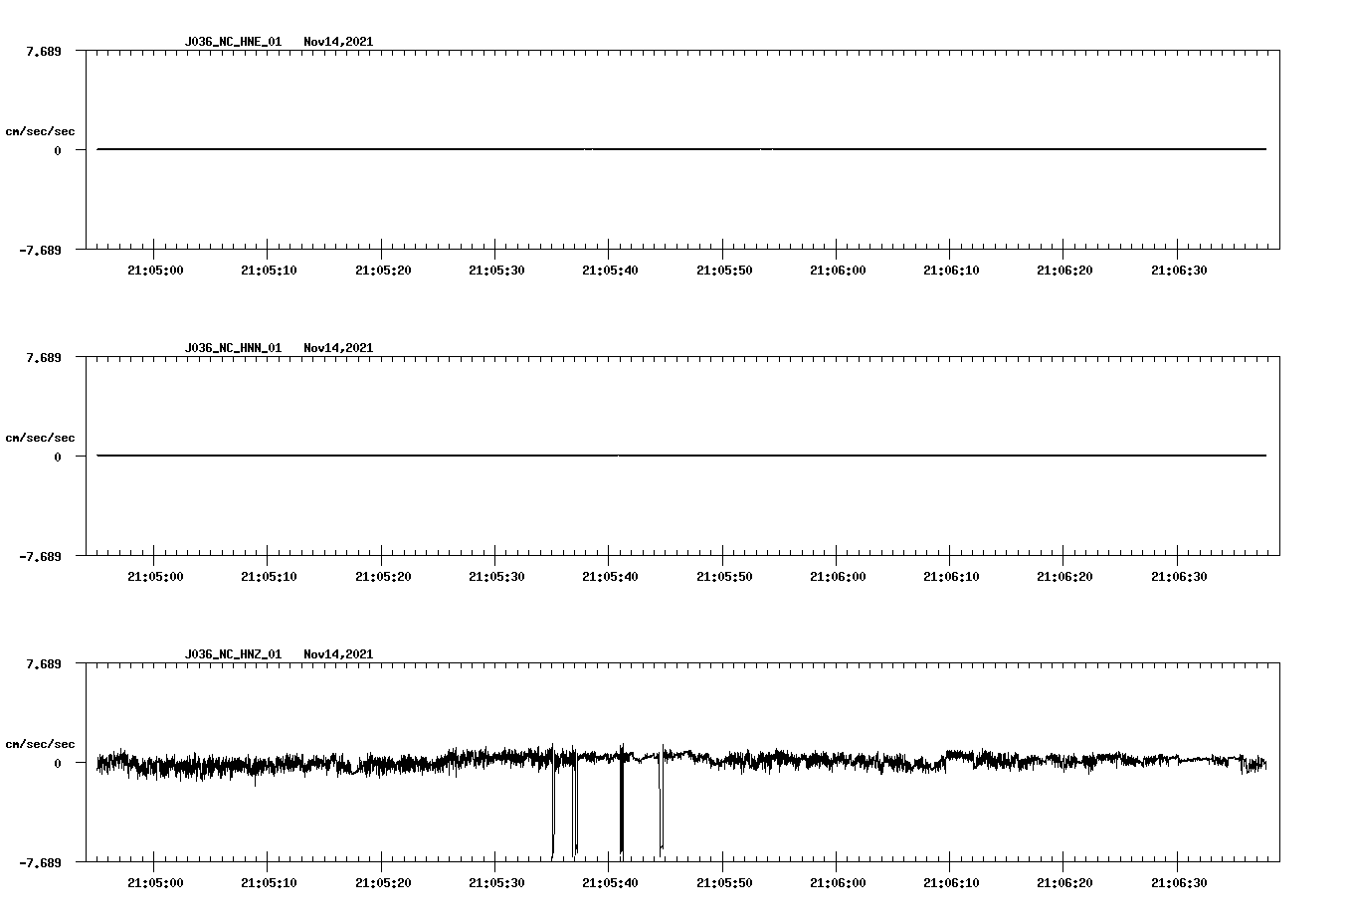Click the J036_NC_HNE_01 channel title
This screenshot has height=919, width=1351.
click(x=233, y=42)
